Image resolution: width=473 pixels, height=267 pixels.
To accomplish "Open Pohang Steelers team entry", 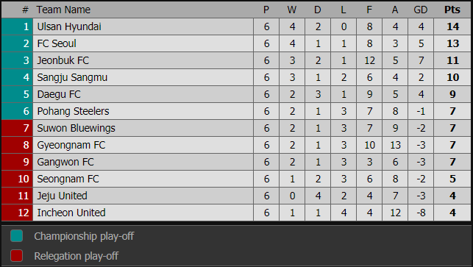I will (x=73, y=111).
